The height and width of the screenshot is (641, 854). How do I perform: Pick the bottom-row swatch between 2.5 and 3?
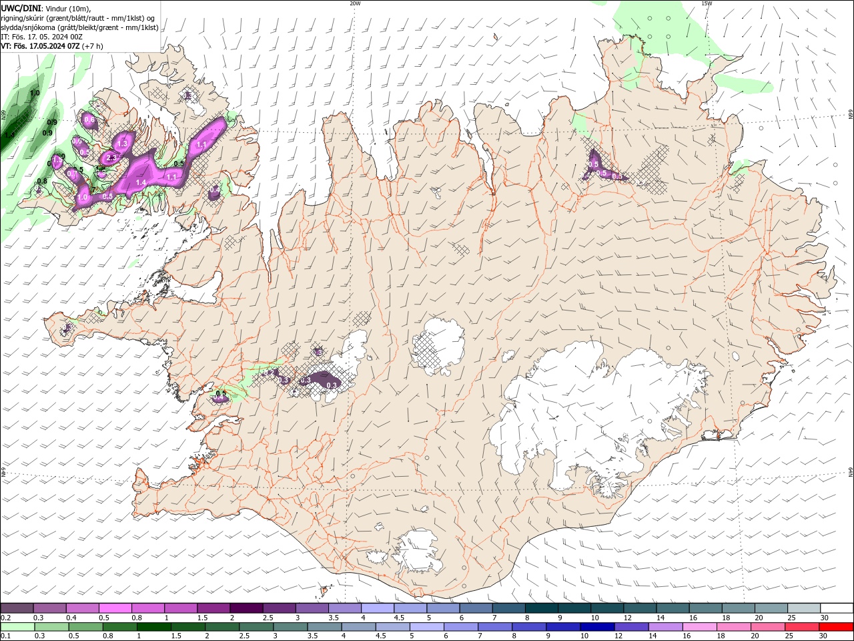tap(256, 627)
